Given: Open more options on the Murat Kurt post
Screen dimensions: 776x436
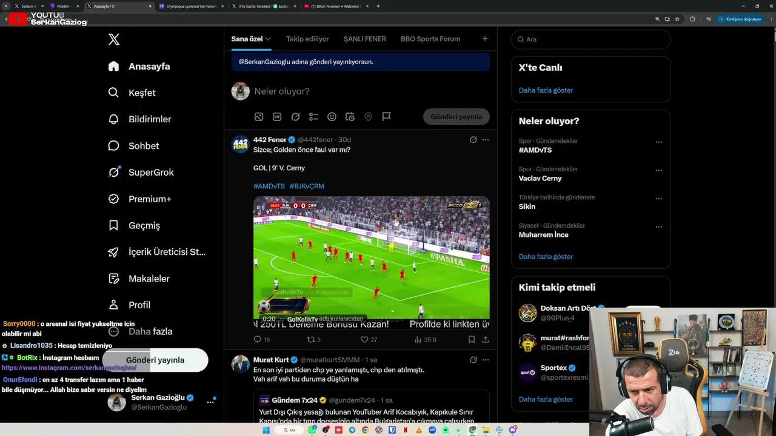Looking at the screenshot, I should pyautogui.click(x=485, y=360).
